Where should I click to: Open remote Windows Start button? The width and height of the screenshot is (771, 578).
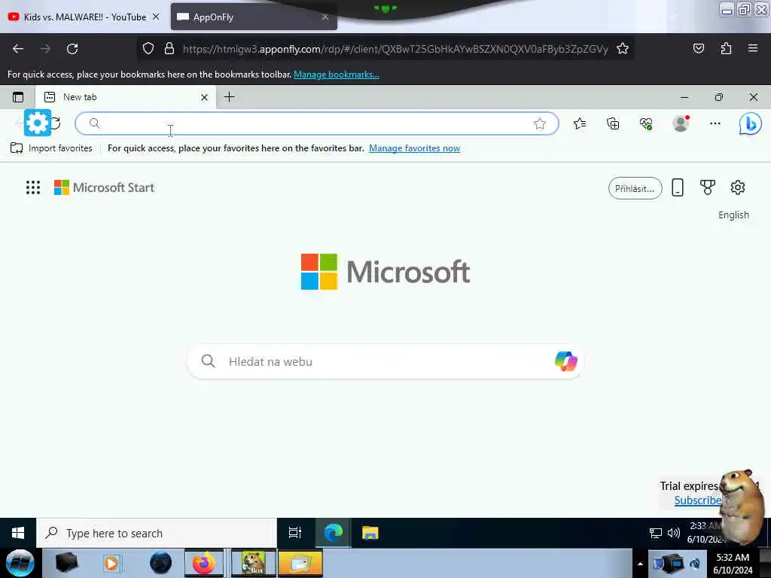tap(18, 534)
